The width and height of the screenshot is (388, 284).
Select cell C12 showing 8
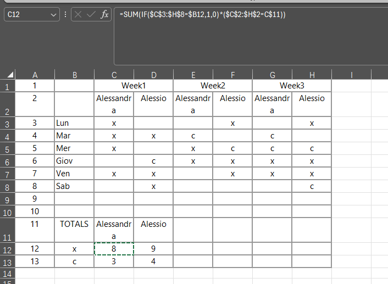click(114, 249)
